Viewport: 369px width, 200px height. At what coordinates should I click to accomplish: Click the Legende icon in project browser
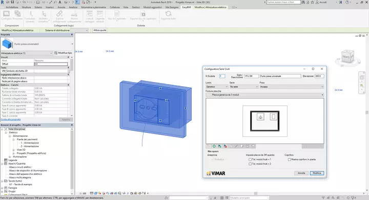click(6, 160)
